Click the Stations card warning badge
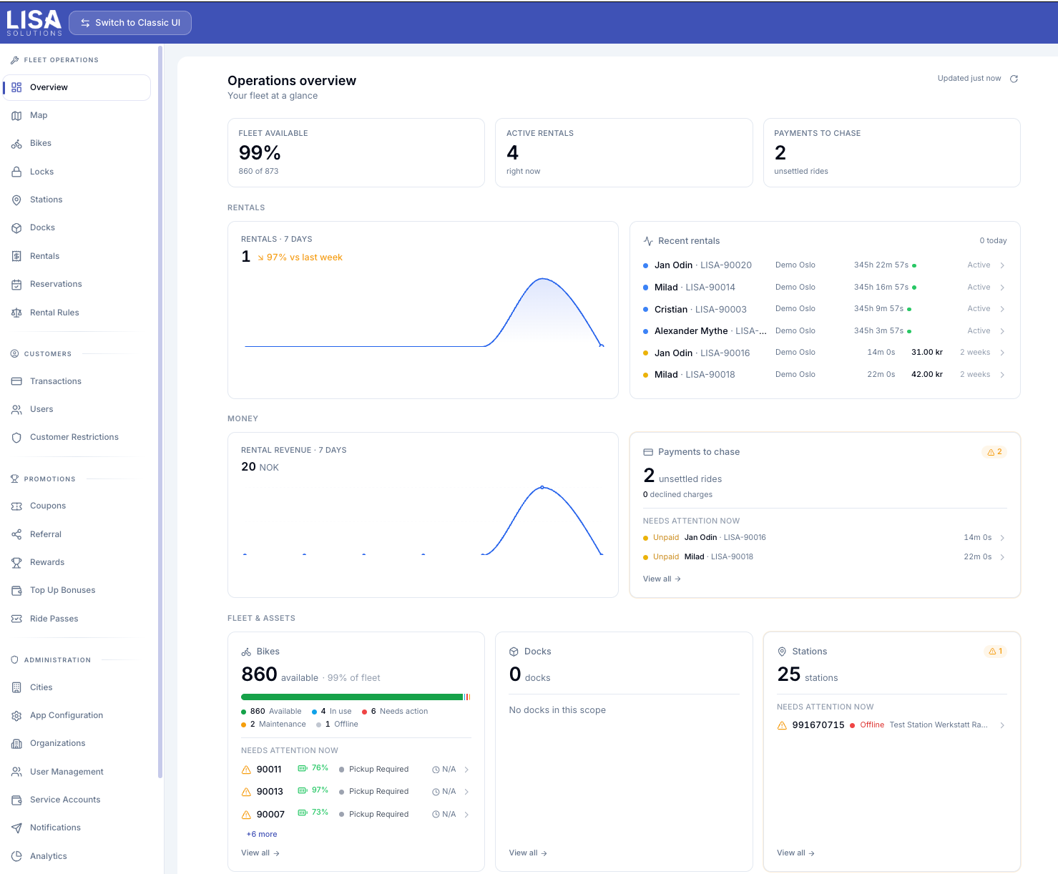1058x874 pixels. (x=995, y=652)
